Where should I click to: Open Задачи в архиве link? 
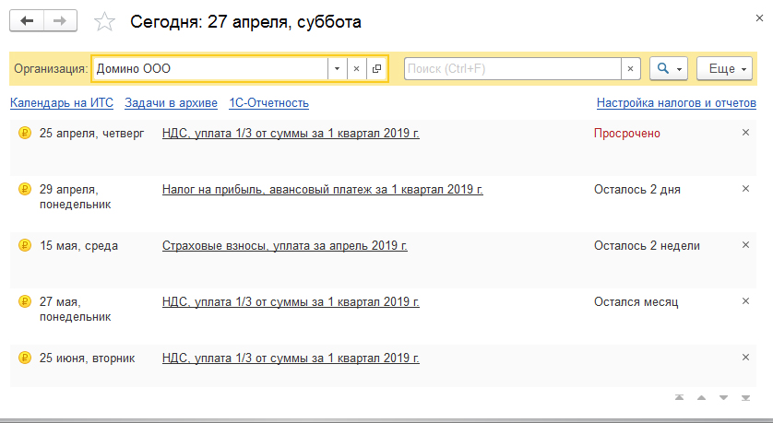(x=171, y=103)
